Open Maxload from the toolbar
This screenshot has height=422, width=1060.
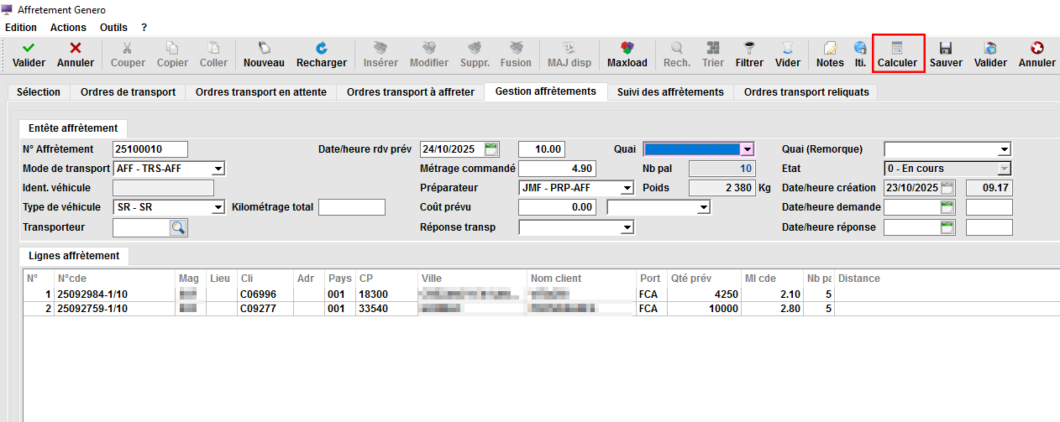point(627,49)
